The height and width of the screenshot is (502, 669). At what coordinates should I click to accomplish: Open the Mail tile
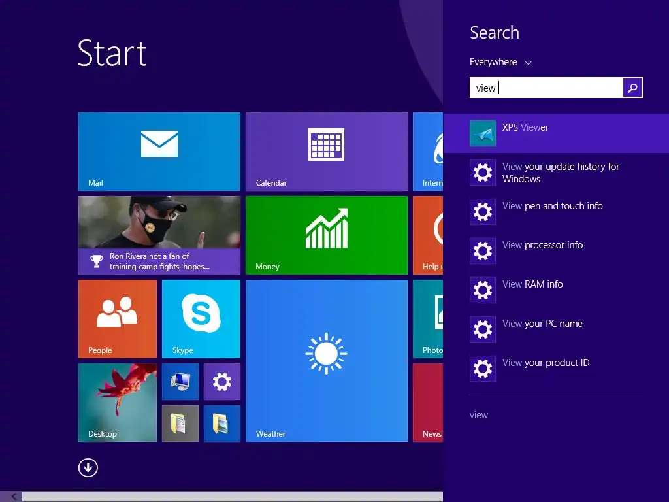159,152
